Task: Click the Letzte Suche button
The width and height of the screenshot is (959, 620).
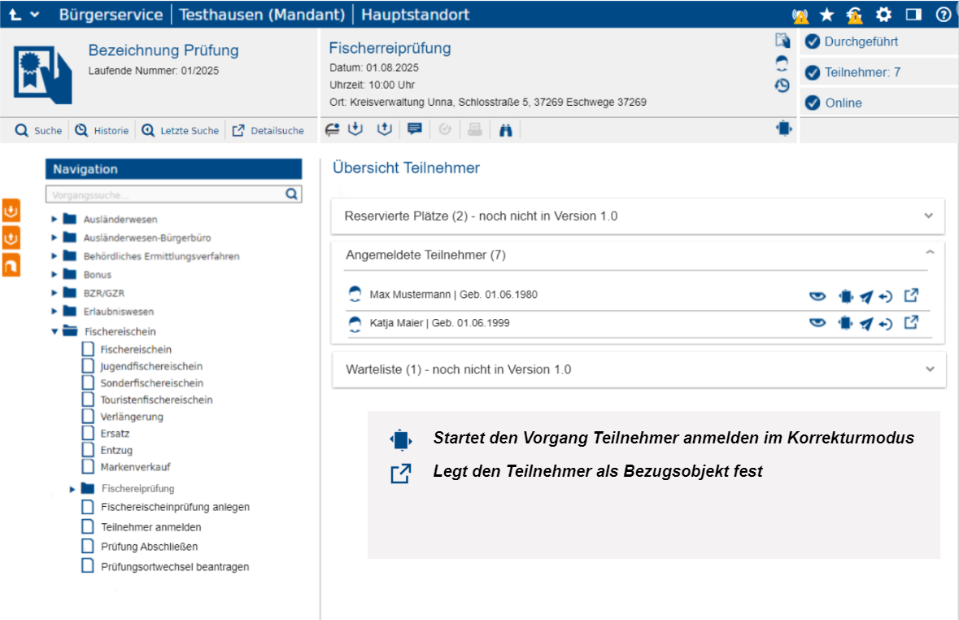Action: [181, 131]
